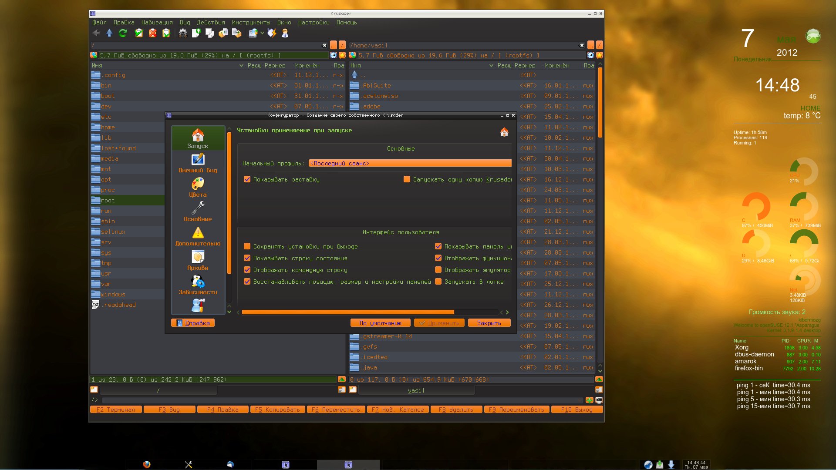The image size is (836, 470).
Task: Click F8 Удалить function button
Action: [x=456, y=410]
